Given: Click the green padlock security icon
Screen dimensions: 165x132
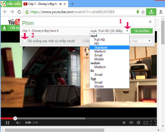Looking at the screenshot, I should click(27, 12).
